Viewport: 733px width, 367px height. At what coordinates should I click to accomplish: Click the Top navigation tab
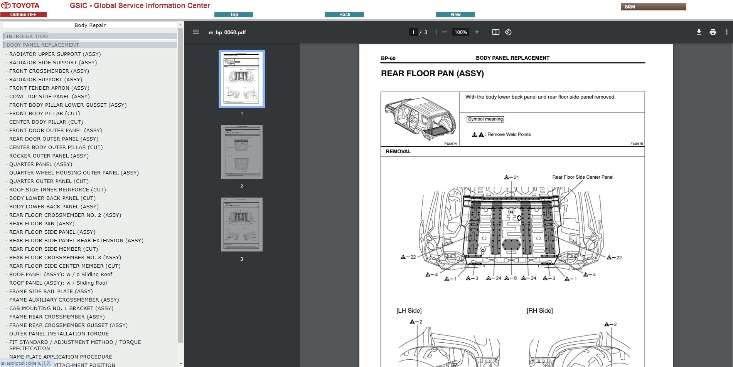tap(234, 15)
